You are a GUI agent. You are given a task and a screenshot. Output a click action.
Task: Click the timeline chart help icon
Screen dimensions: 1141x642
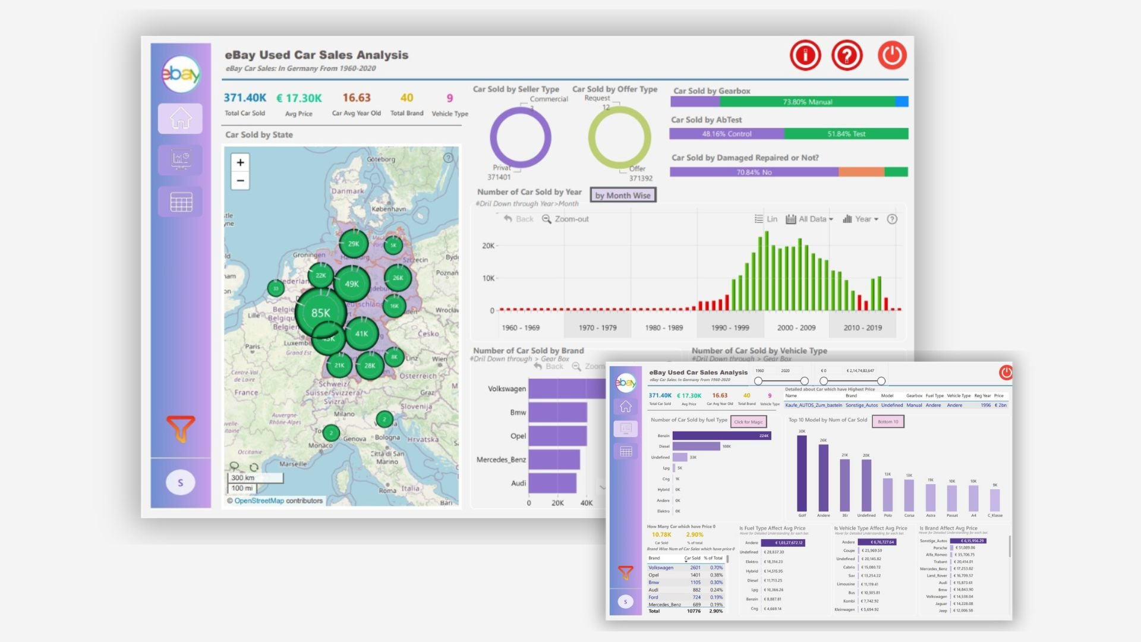pyautogui.click(x=892, y=219)
